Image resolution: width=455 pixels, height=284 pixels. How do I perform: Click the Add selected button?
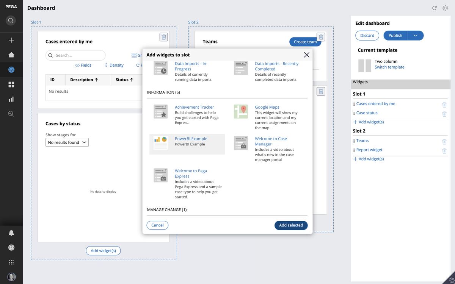tap(291, 225)
